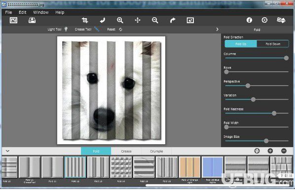
Task: Open the Edit menu
Action: click(x=22, y=12)
